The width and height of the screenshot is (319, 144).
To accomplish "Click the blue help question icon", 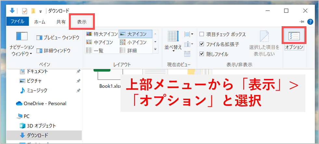I will point(310,22).
